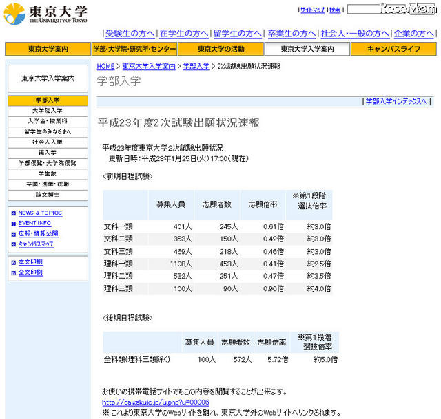Image resolution: width=441 pixels, height=419 pixels.
Task: Open the daigakujc.jp mobile site URL
Action: pos(156,402)
